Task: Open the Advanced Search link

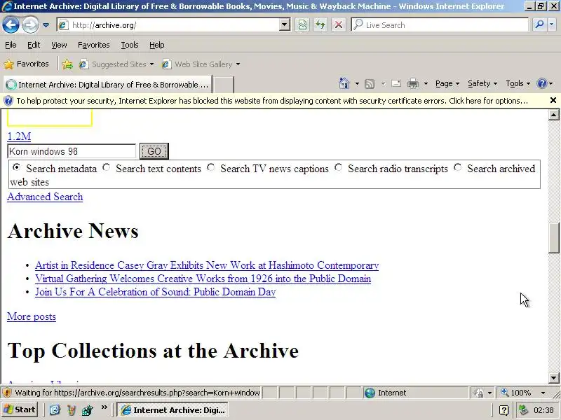Action: (45, 197)
